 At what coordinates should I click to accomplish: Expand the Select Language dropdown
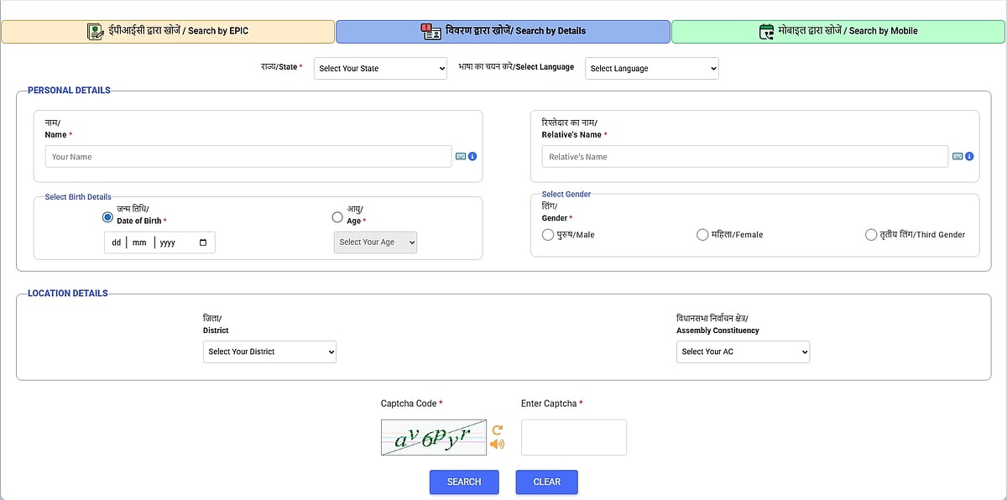click(651, 69)
